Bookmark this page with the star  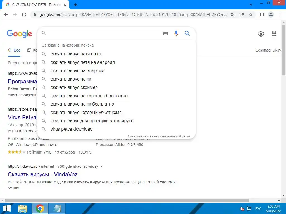(251, 14)
